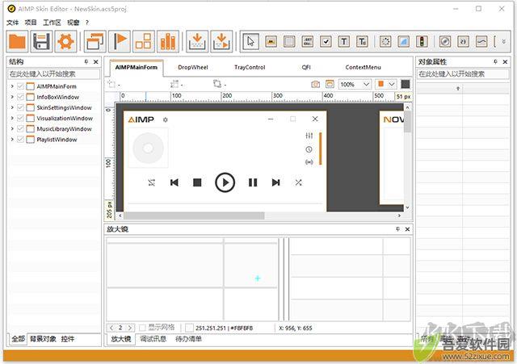Select the numeric counter element tool
Screen dimensions: 517x364
463,41
